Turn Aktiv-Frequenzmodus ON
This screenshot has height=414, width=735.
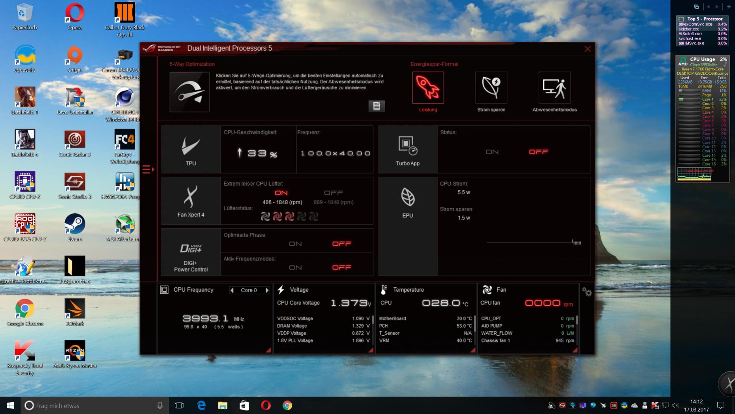(295, 268)
